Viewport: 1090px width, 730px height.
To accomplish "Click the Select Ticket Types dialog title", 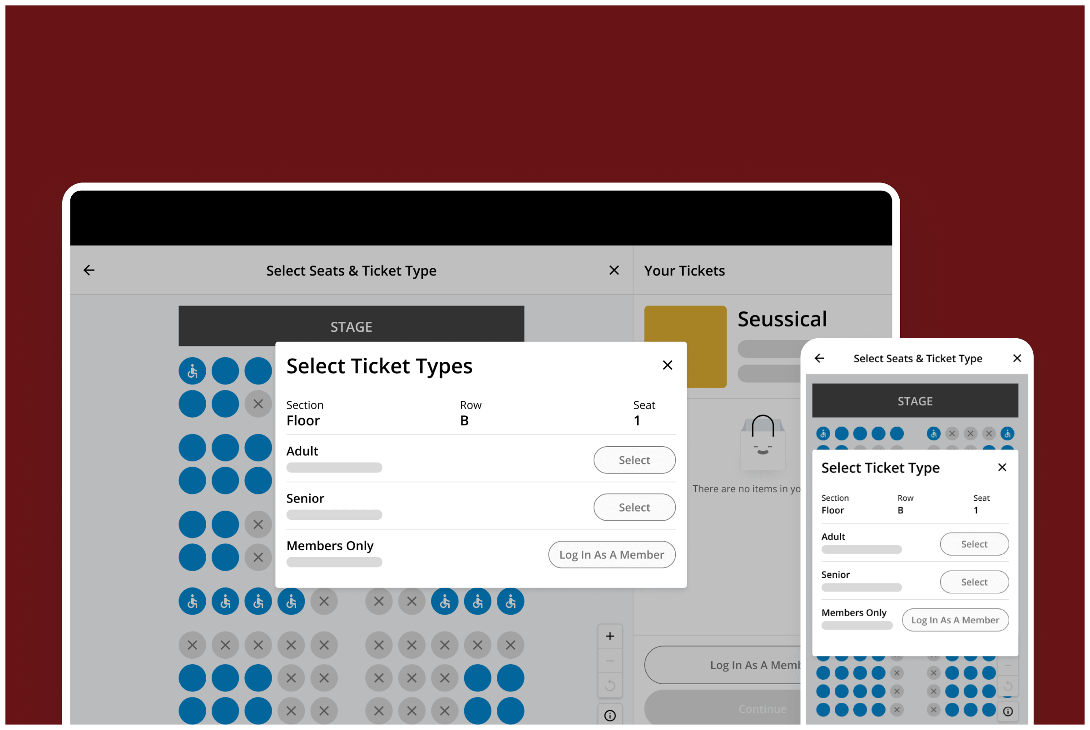I will (x=379, y=366).
